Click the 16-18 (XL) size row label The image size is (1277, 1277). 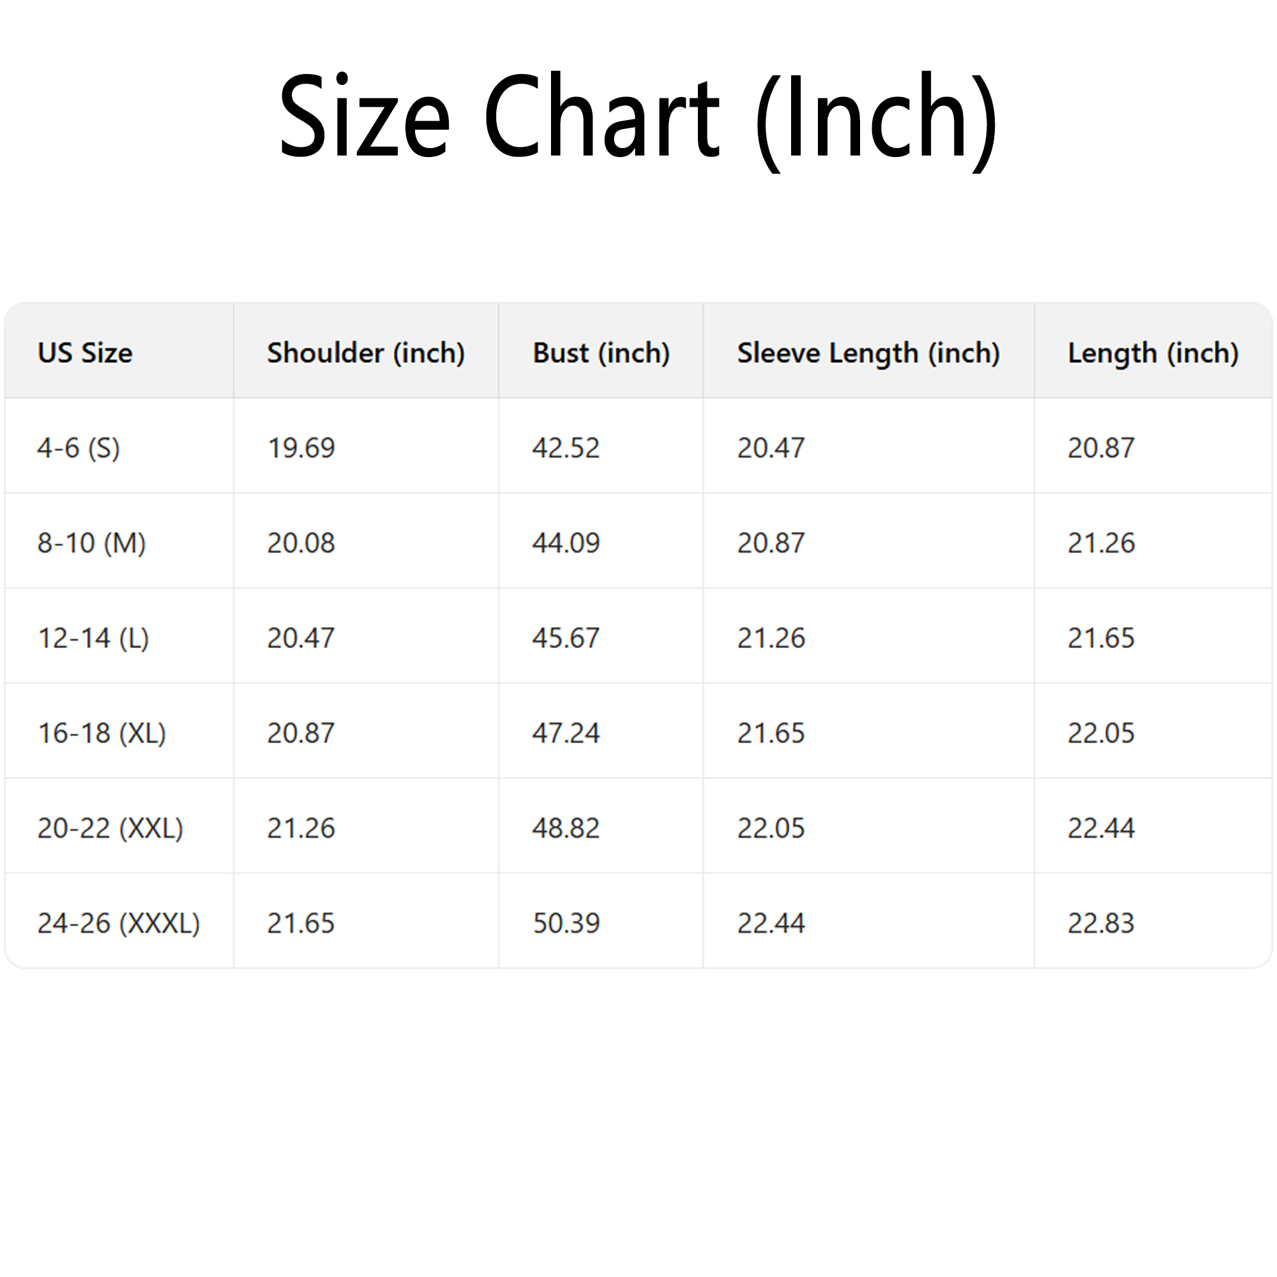click(102, 733)
